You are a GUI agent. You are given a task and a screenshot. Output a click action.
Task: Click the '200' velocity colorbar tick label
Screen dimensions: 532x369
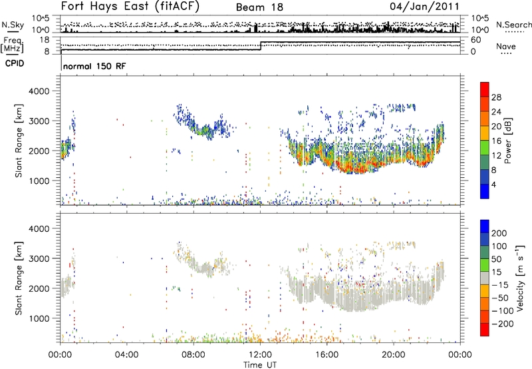pos(499,233)
